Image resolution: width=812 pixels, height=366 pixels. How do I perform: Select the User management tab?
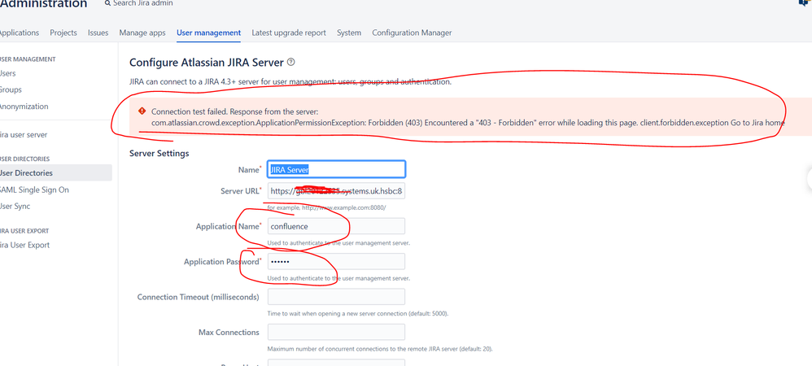coord(209,33)
